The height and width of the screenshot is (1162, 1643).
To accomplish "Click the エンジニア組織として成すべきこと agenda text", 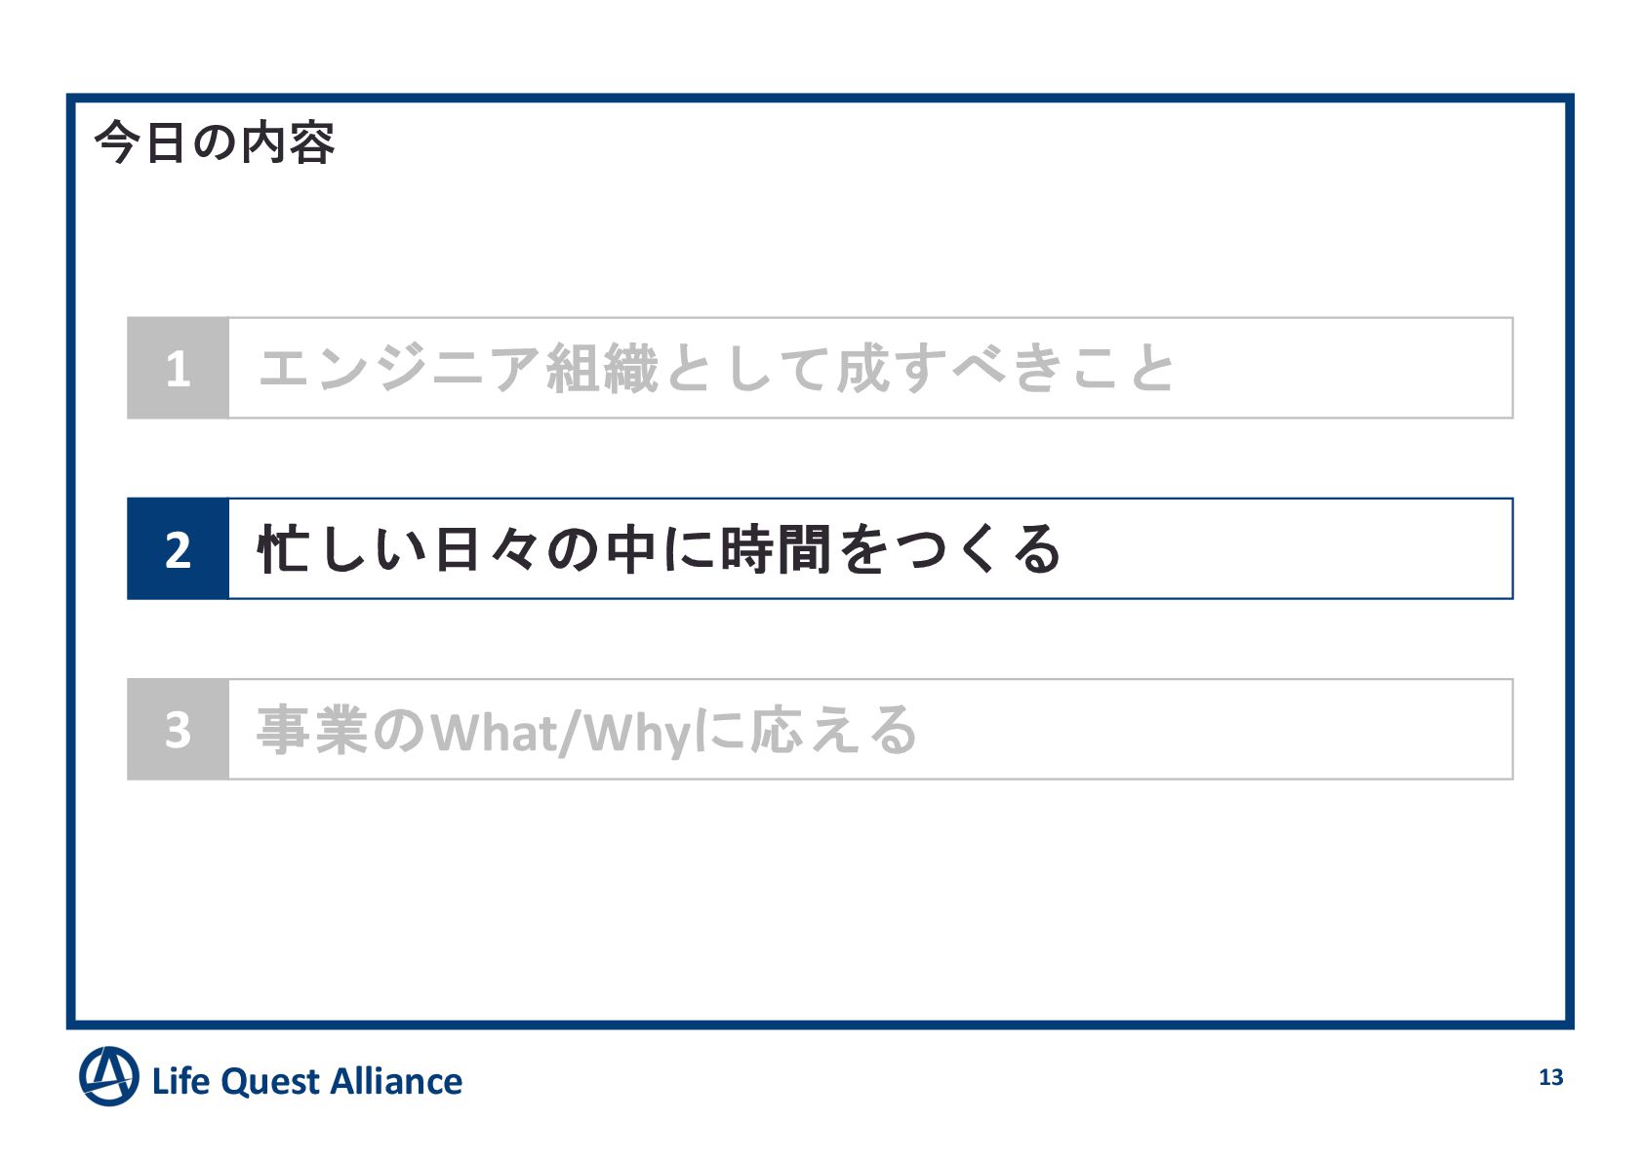I will coord(716,368).
